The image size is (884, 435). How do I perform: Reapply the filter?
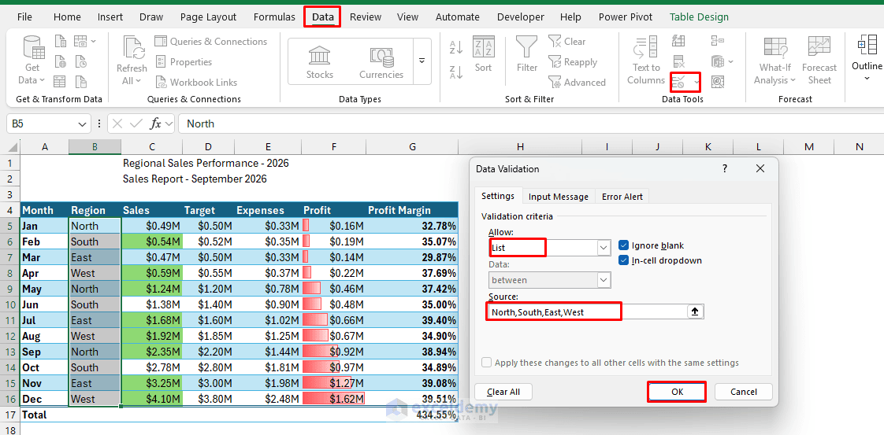[x=573, y=62]
